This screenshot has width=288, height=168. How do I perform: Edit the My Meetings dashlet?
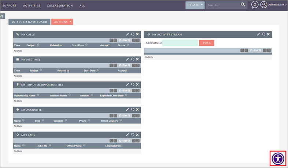coord(127,59)
